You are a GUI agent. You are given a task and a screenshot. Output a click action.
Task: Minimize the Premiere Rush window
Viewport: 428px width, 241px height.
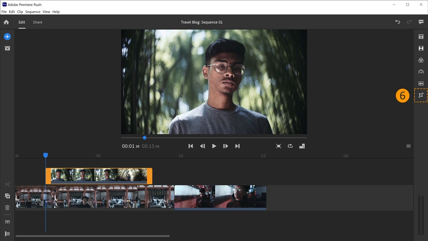[x=394, y=4]
